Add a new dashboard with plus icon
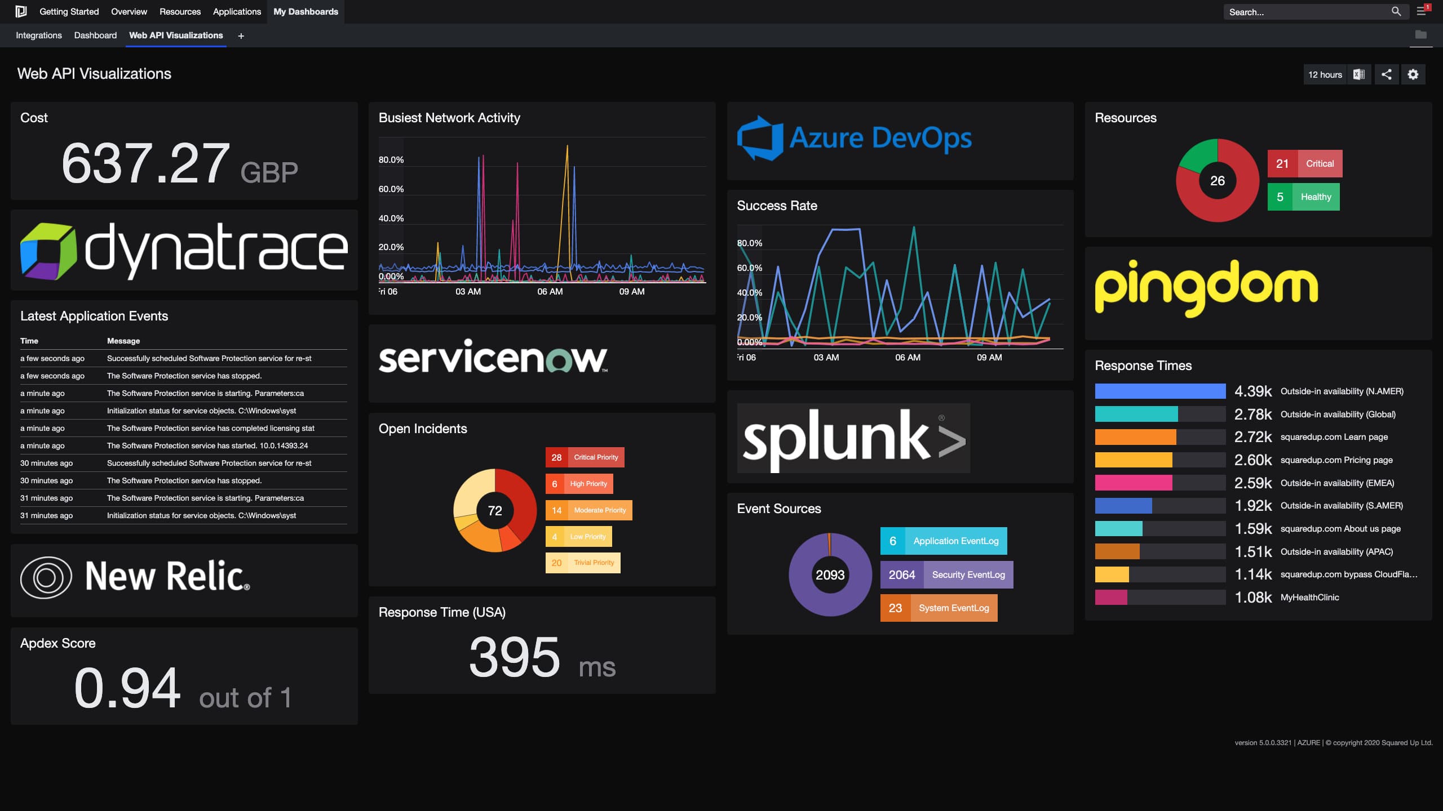The height and width of the screenshot is (811, 1443). [x=241, y=35]
